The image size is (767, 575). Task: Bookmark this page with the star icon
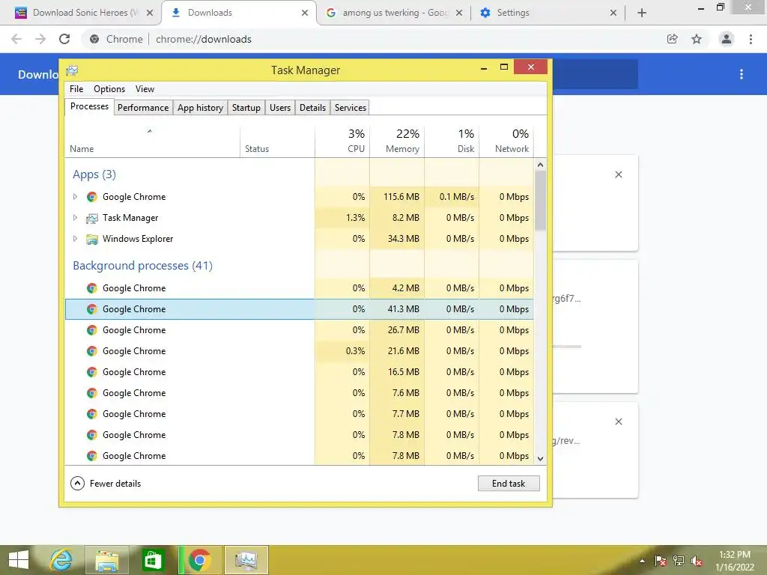[697, 39]
